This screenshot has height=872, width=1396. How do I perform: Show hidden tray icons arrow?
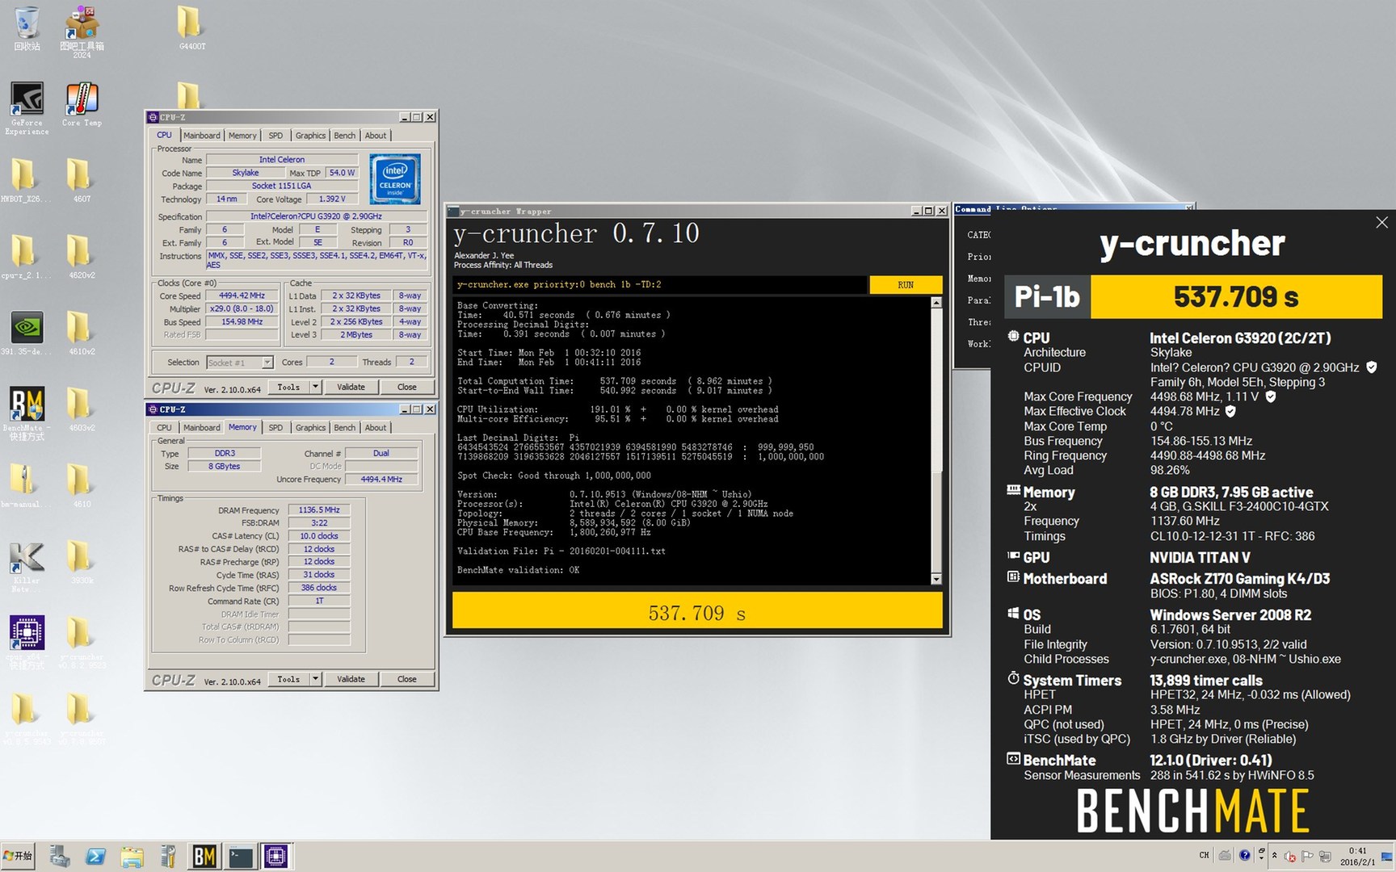pyautogui.click(x=1274, y=856)
